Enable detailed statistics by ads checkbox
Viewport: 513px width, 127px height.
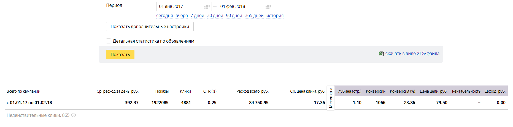click(x=109, y=41)
